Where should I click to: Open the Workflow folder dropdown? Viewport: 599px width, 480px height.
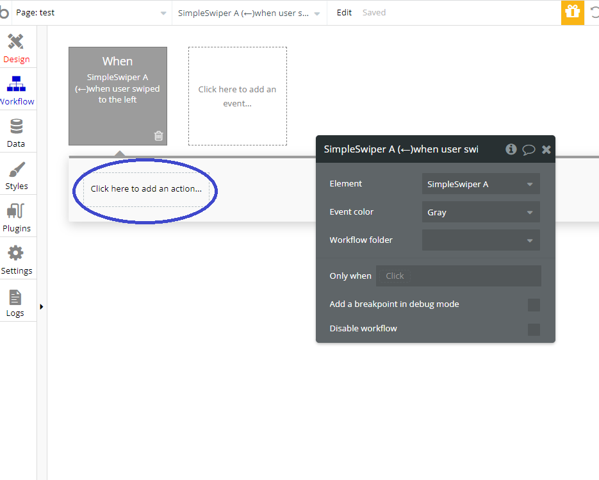coord(480,240)
